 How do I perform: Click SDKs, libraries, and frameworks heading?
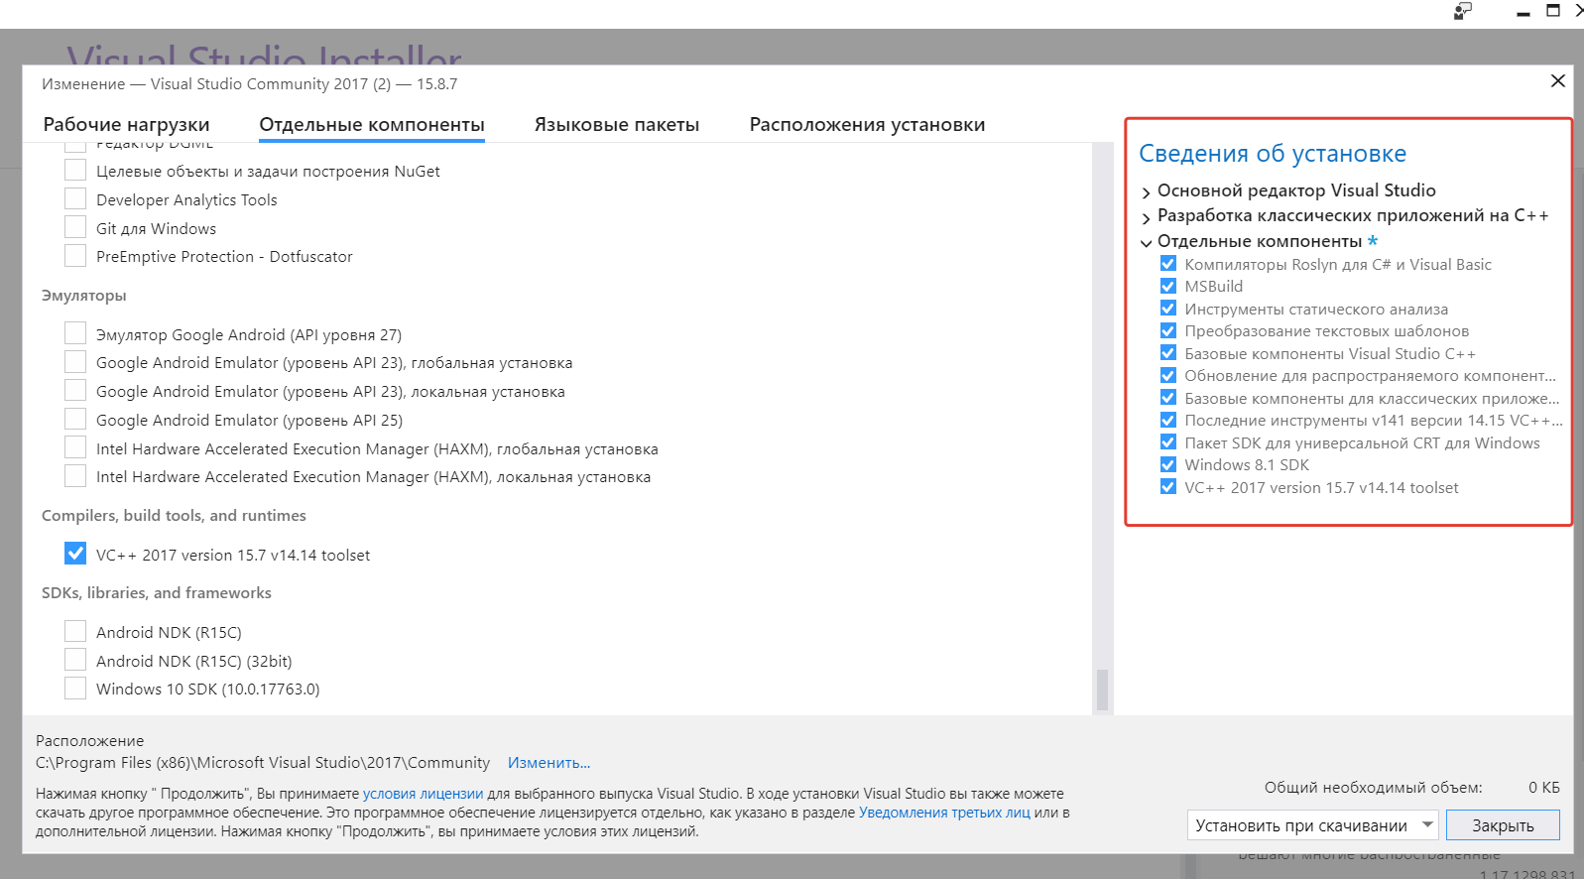coord(157,593)
